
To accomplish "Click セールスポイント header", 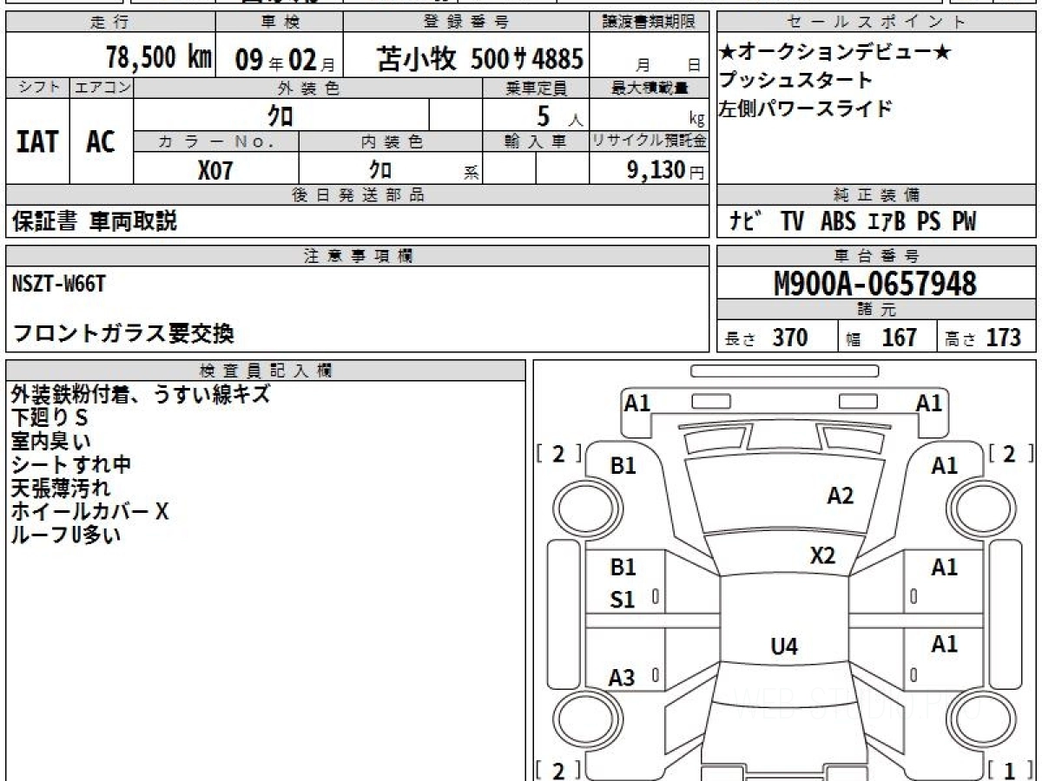I will point(876,23).
